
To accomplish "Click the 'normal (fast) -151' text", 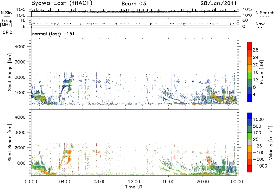I will (x=53, y=34).
